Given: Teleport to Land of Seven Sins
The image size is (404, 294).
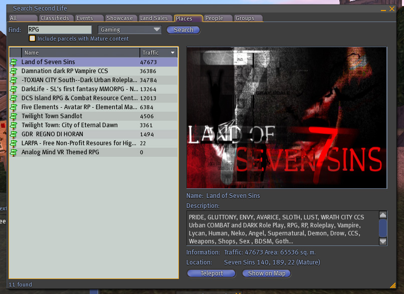Looking at the screenshot, I should [212, 273].
